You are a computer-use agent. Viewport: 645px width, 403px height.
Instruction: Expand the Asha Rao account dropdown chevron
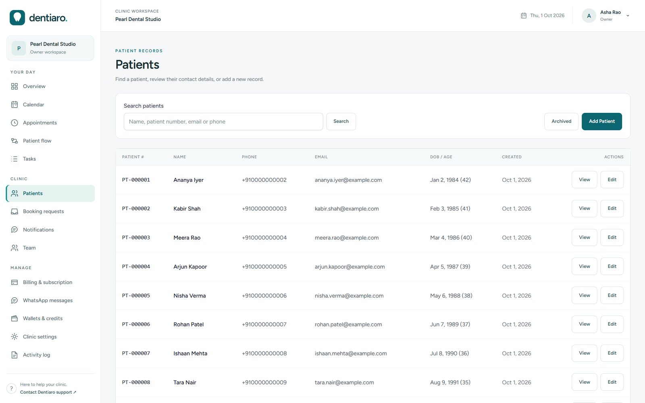(628, 16)
